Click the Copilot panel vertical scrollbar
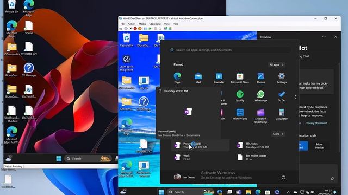 (339, 107)
